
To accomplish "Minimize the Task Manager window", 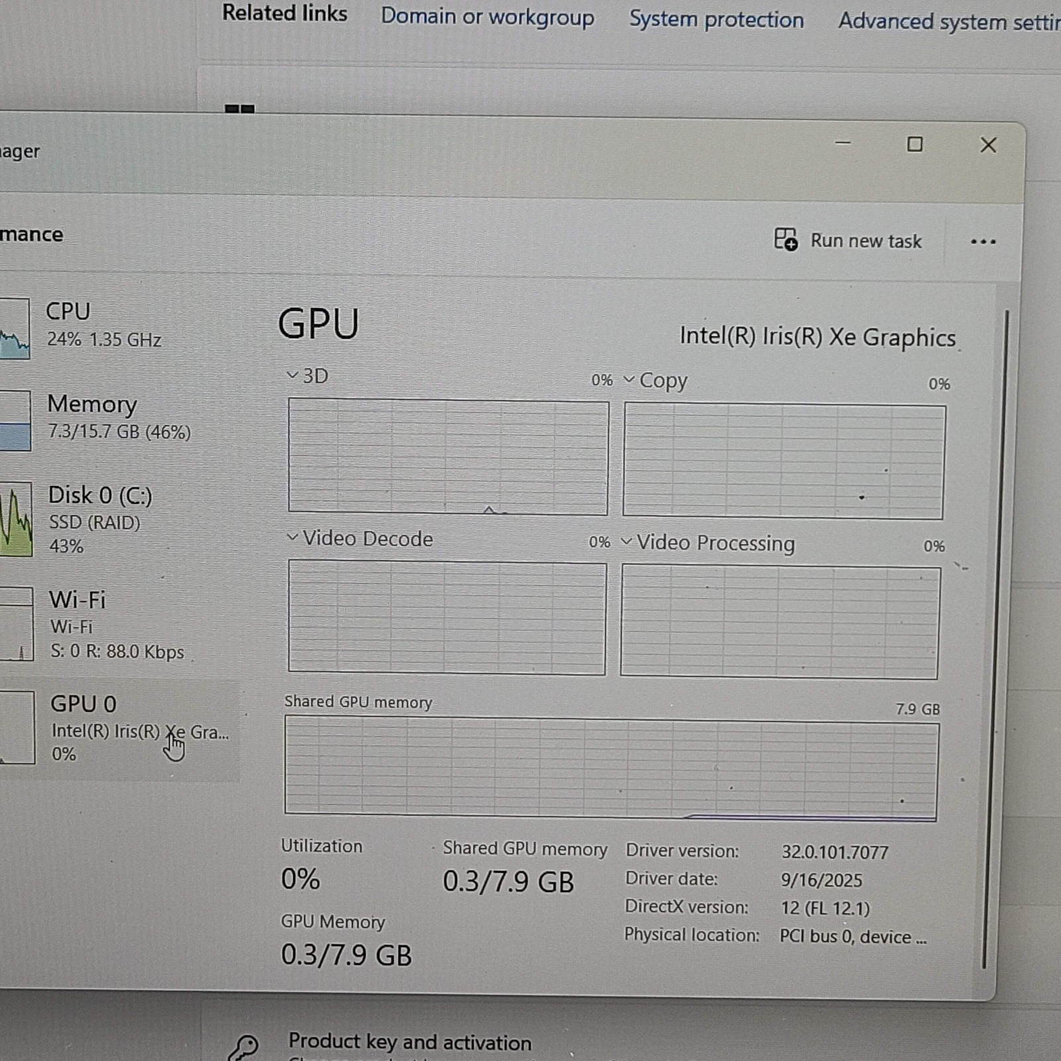I will (843, 143).
